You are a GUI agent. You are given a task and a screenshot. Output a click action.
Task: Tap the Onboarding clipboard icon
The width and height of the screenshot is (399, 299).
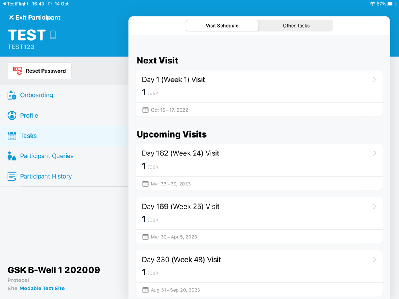pos(12,95)
